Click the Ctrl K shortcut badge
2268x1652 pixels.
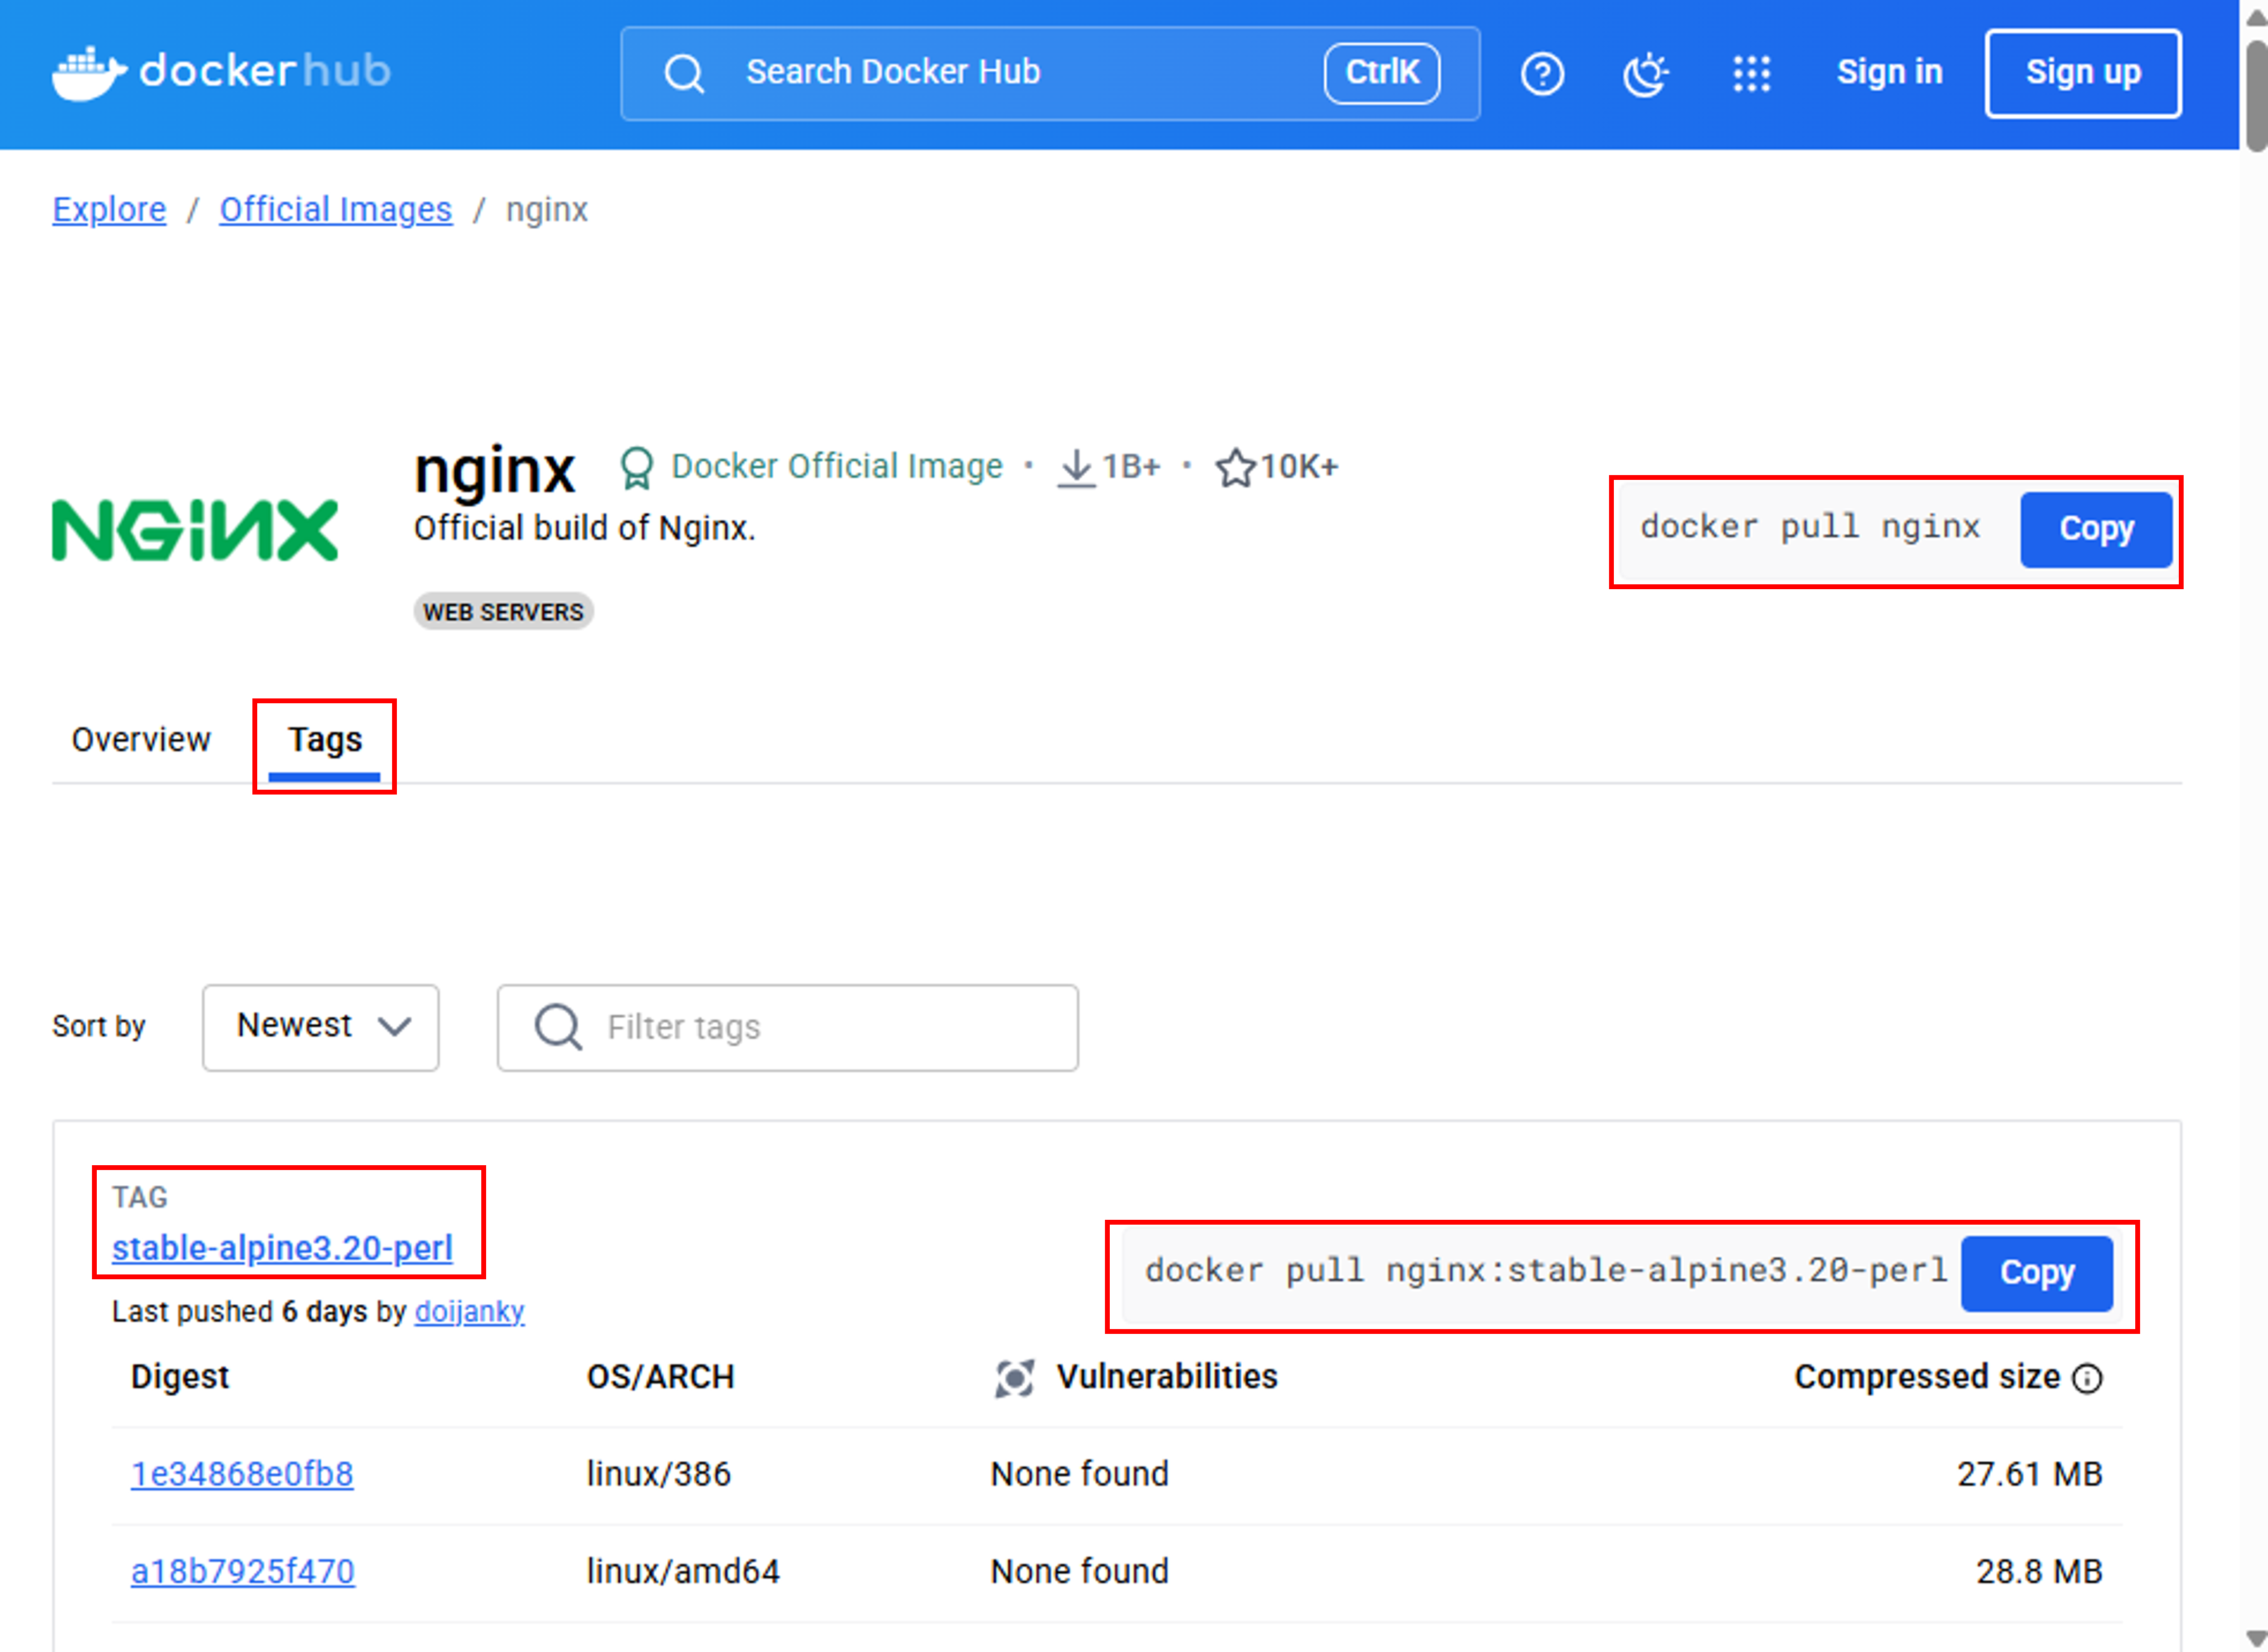(x=1382, y=73)
